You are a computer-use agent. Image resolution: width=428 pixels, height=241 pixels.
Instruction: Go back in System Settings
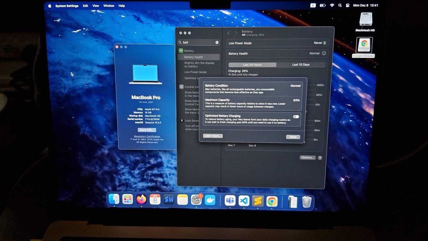click(x=229, y=33)
